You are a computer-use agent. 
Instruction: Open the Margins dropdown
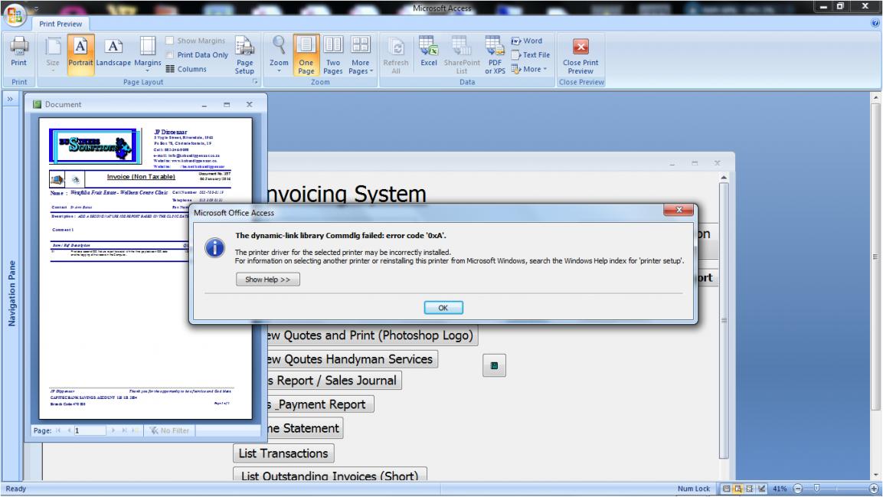[148, 54]
